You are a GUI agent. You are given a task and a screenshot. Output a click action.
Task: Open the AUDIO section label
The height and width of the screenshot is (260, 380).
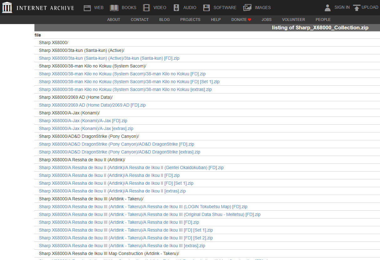[x=190, y=7]
